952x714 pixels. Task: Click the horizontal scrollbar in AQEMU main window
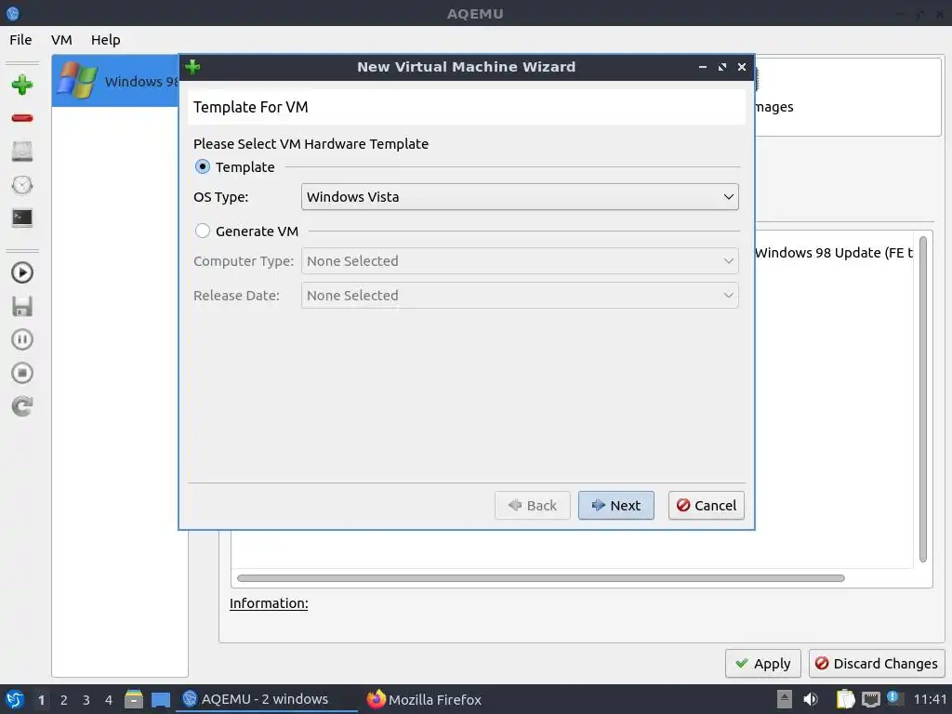[540, 578]
